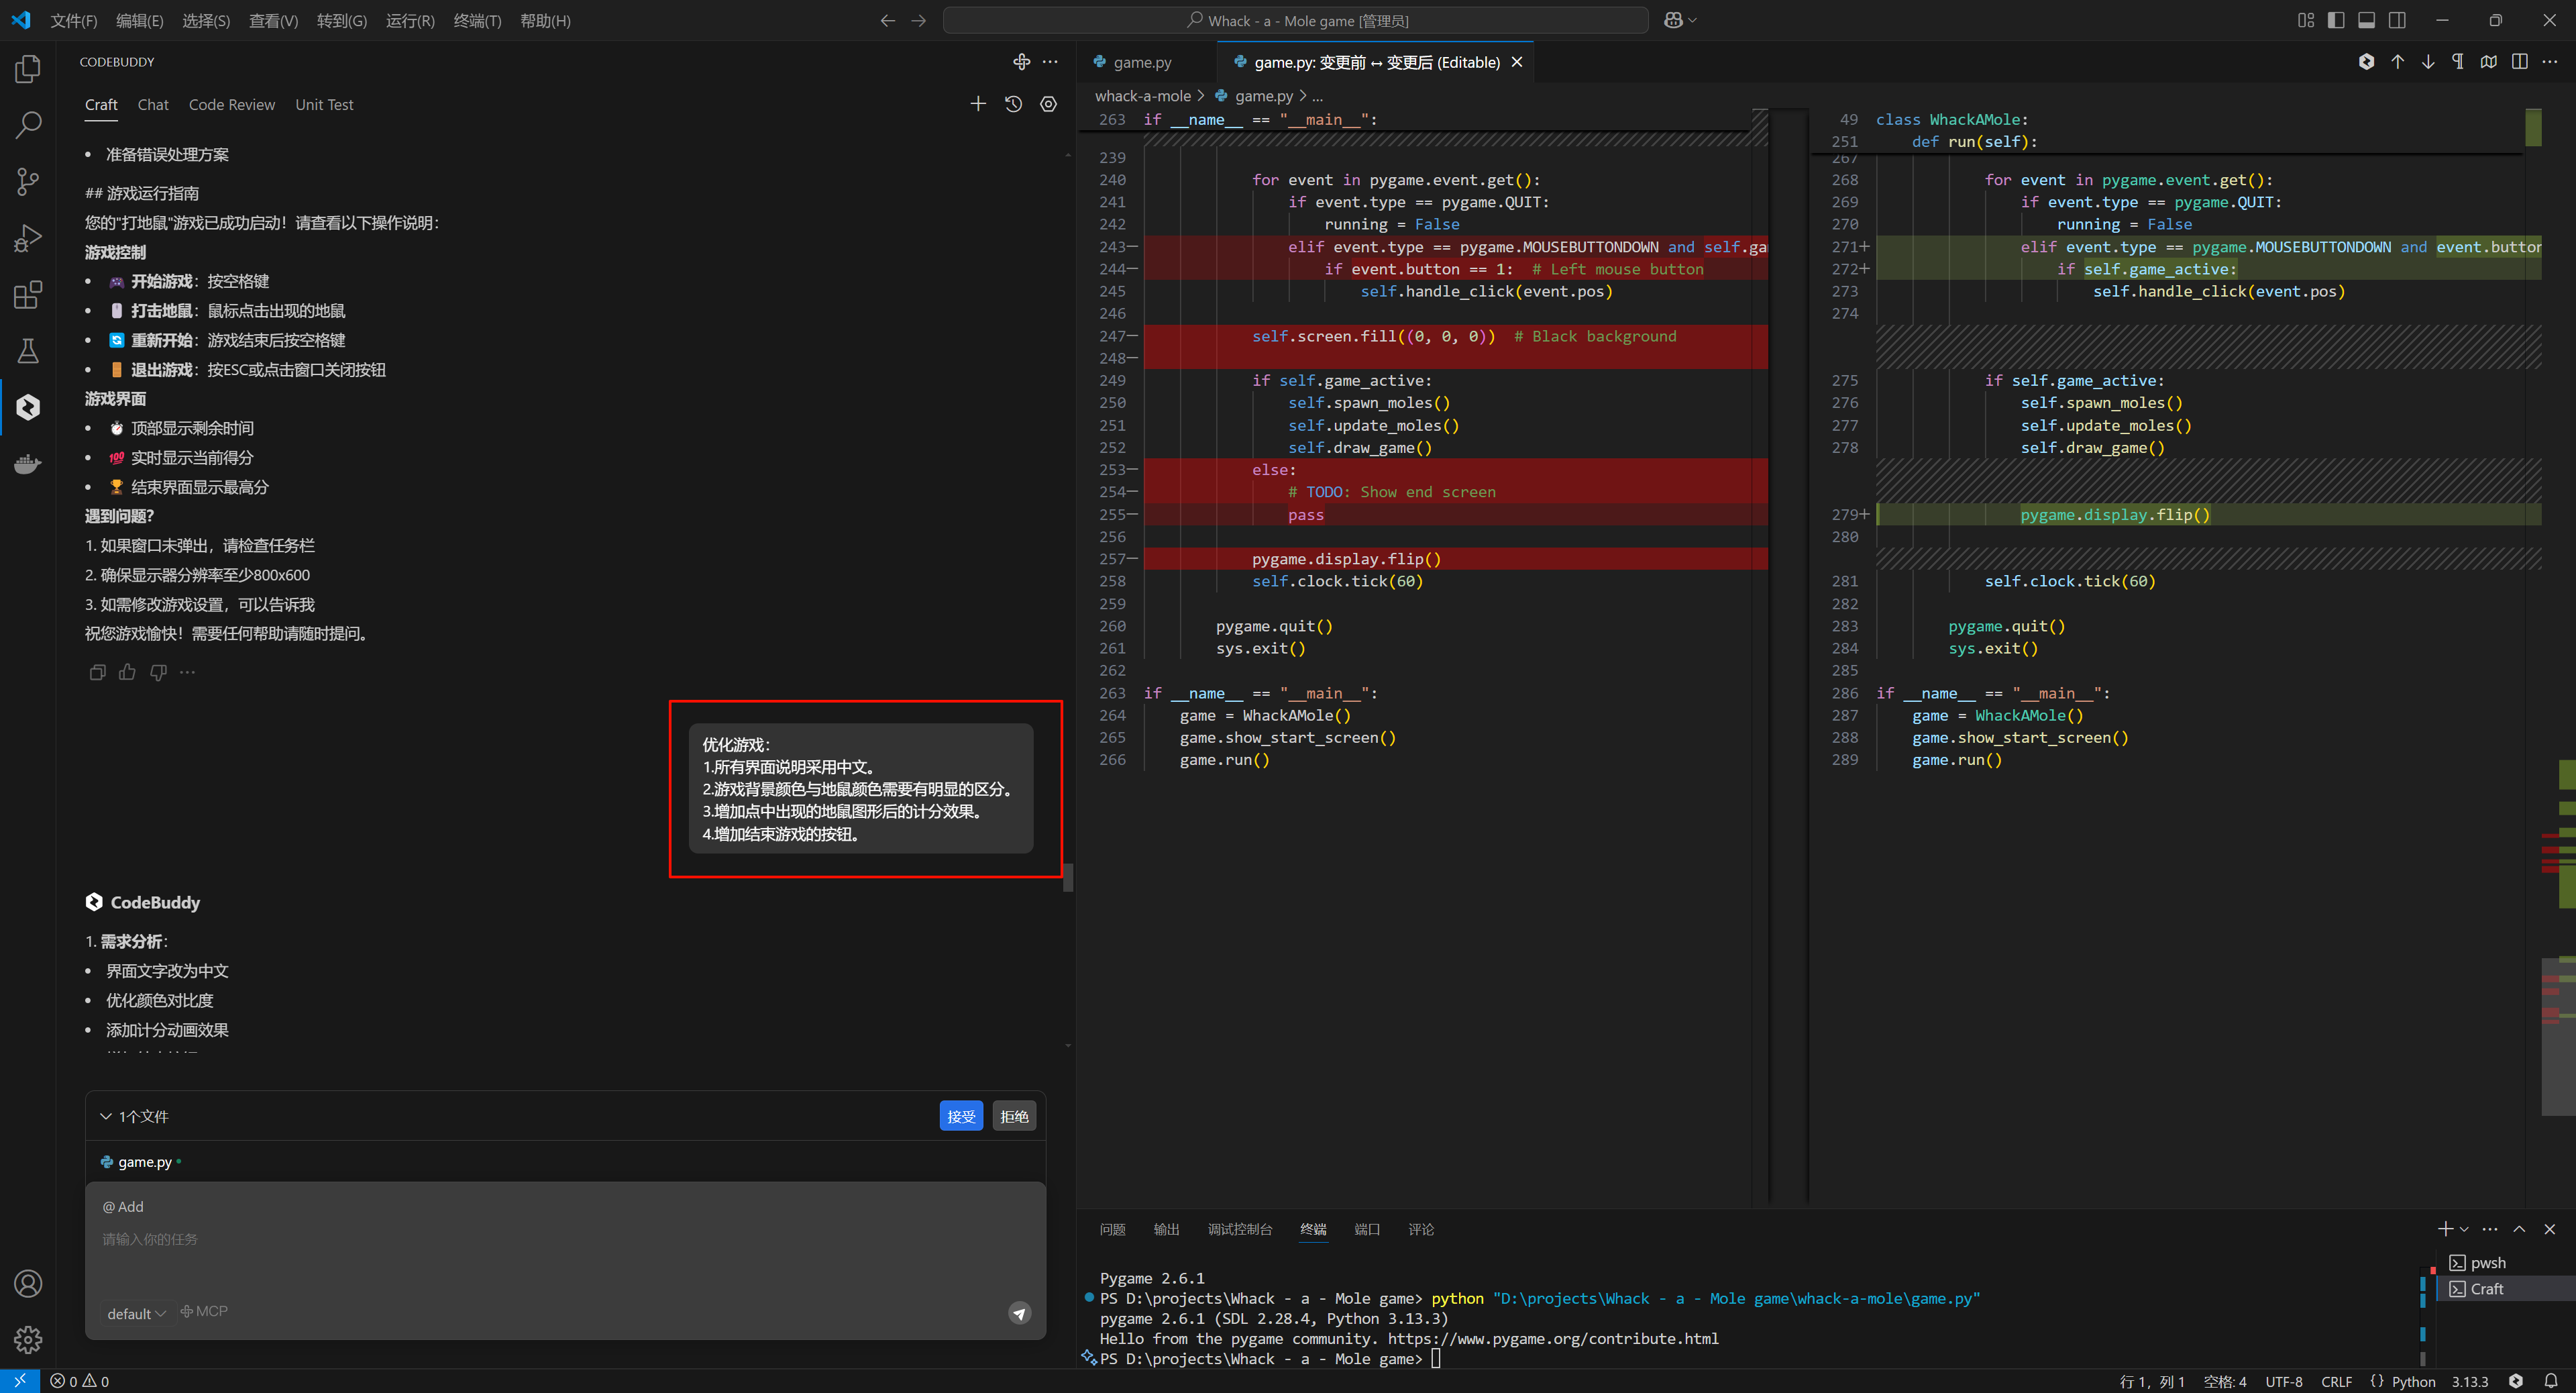Screen dimensions: 2576x1393
Task: Accept changes with the 接受 button
Action: [960, 1116]
